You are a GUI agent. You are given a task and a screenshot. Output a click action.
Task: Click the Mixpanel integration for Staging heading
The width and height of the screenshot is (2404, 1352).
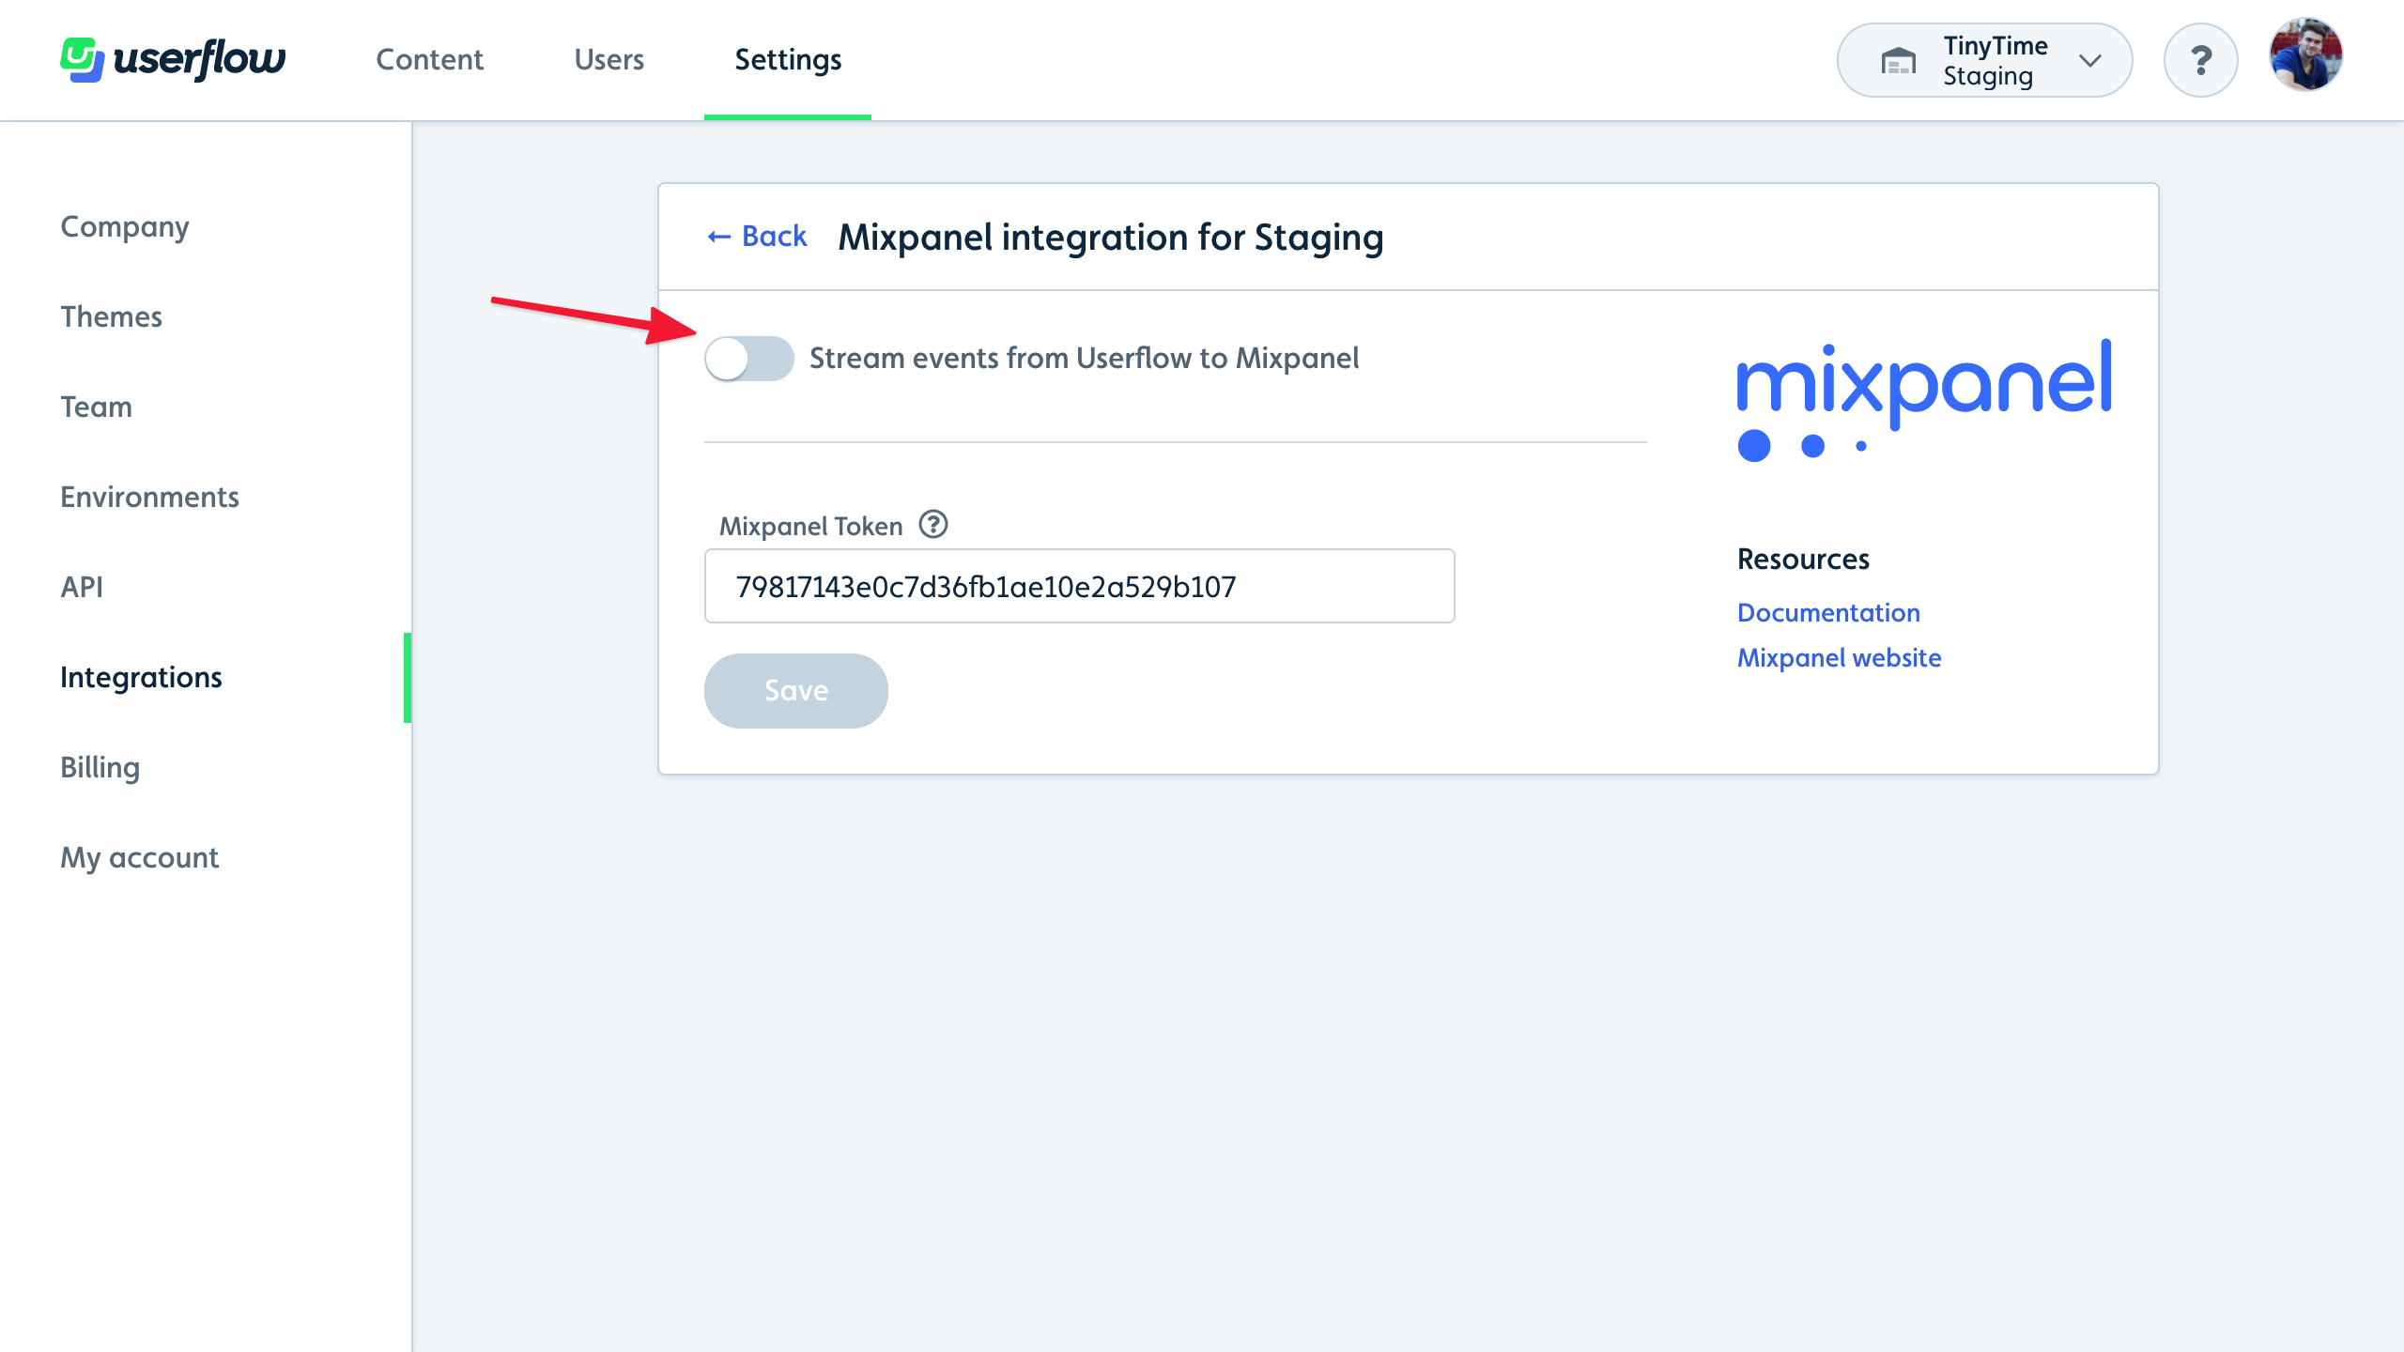point(1111,238)
